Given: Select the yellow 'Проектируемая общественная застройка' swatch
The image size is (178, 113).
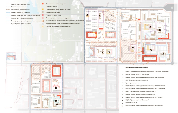Looking at the screenshot, I should coord(43,9).
